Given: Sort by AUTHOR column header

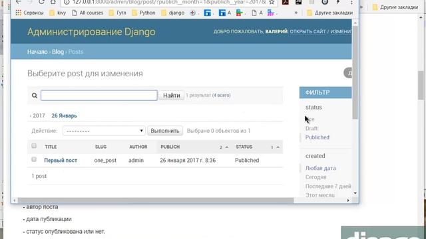Looking at the screenshot, I should tap(138, 147).
